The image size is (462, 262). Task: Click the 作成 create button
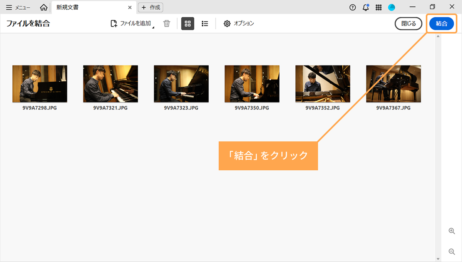click(151, 7)
